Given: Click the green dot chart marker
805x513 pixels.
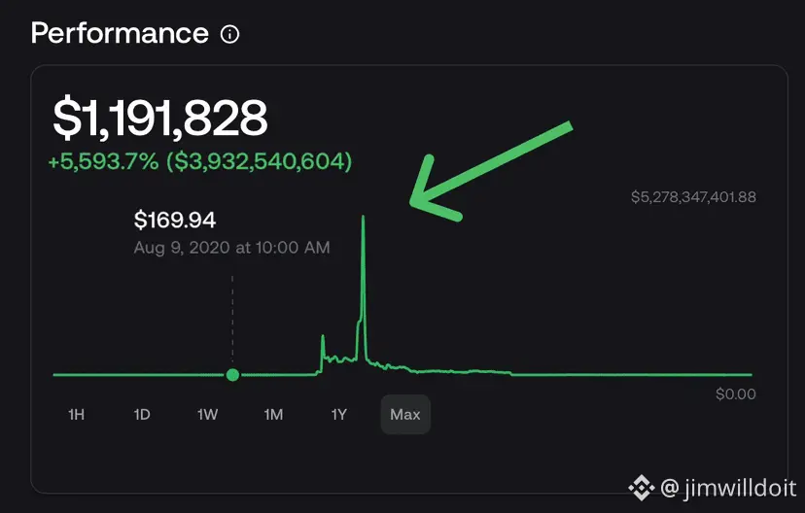Looking at the screenshot, I should point(231,375).
